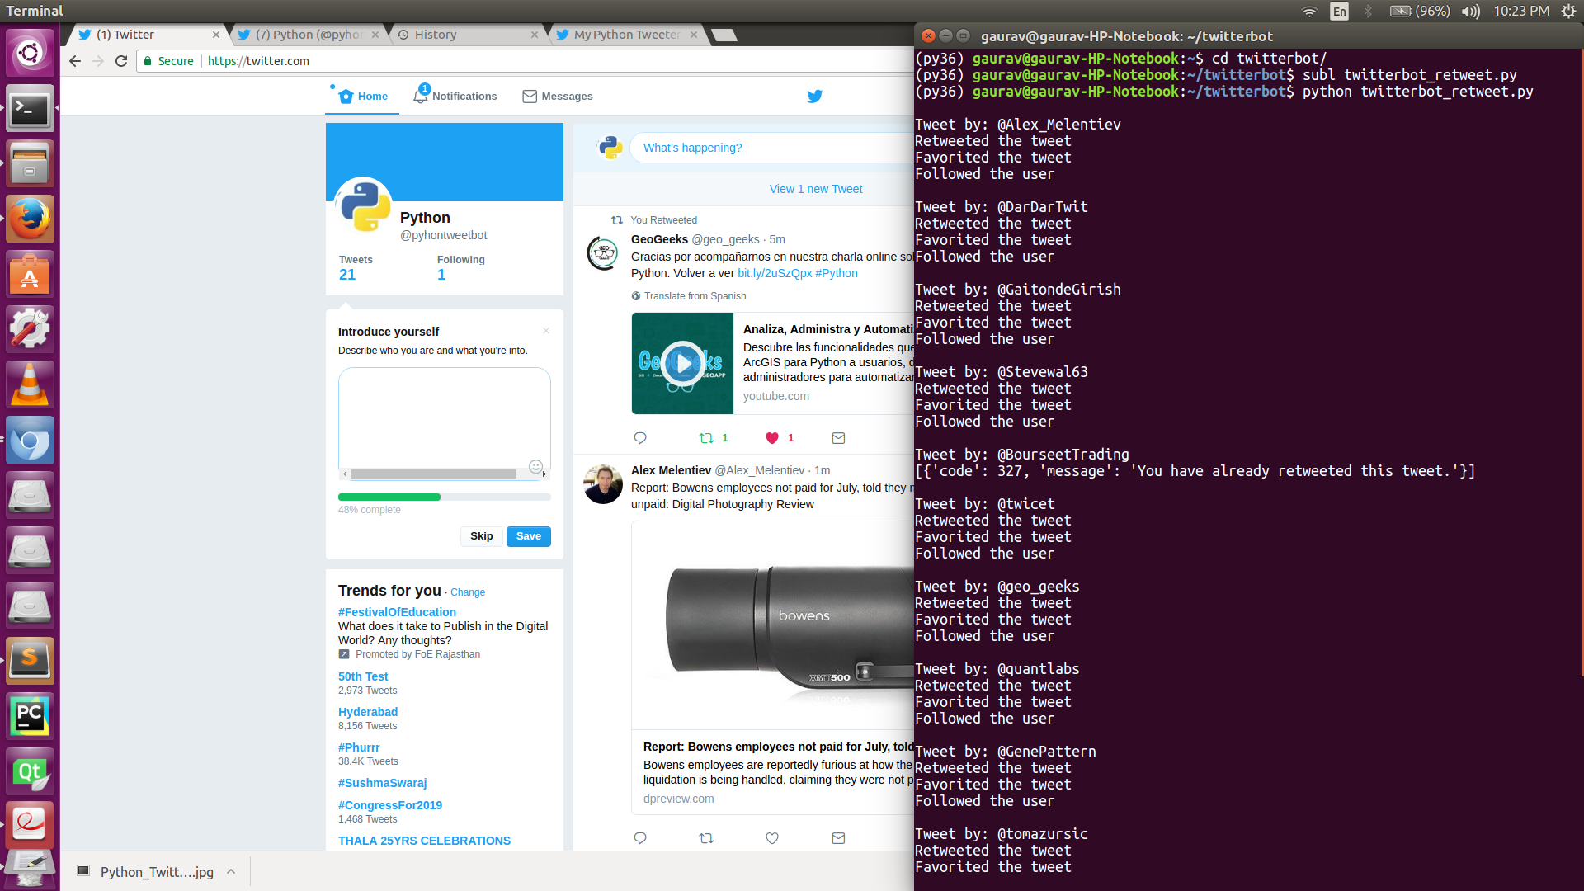
Task: Click View 1 new Tweet link
Action: (x=816, y=189)
